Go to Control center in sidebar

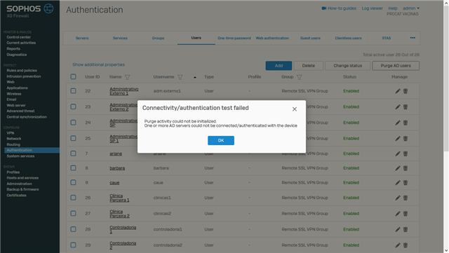click(19, 37)
